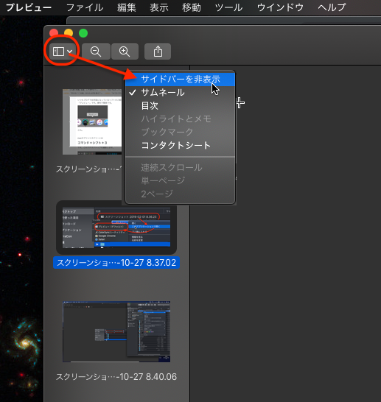Open the ヘルプ menu
The width and height of the screenshot is (381, 402).
pos(332,7)
